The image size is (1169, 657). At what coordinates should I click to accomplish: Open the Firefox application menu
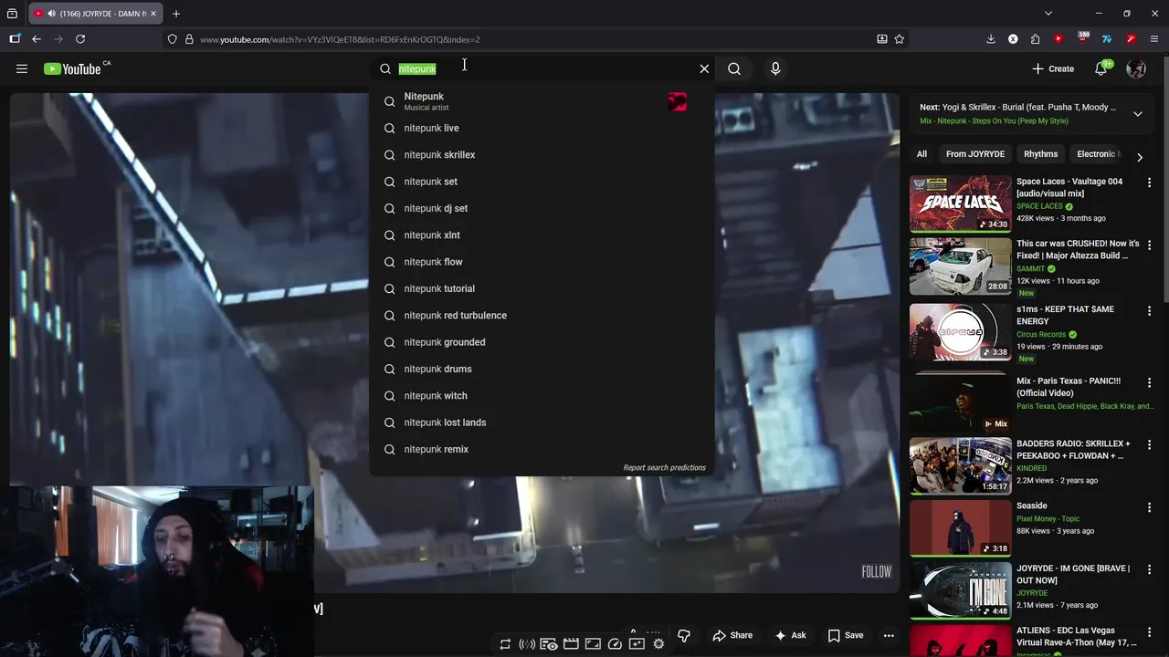[x=1154, y=39]
